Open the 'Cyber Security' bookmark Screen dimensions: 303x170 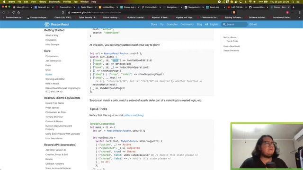coord(86,17)
